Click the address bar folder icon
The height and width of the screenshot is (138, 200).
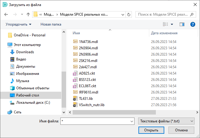click(x=35, y=14)
